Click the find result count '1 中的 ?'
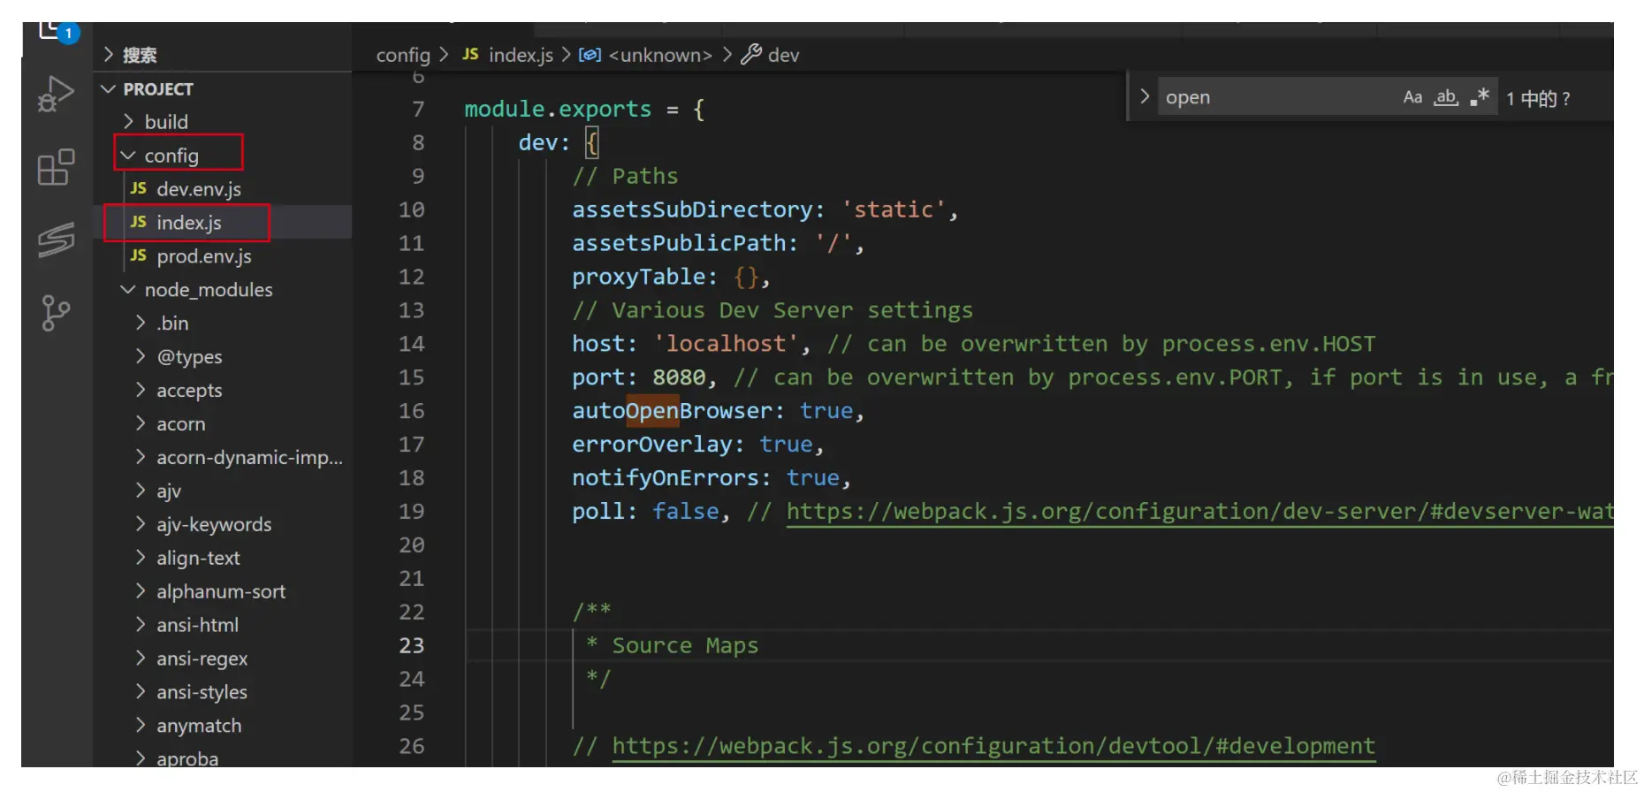Viewport: 1644px width, 792px height. tap(1539, 98)
